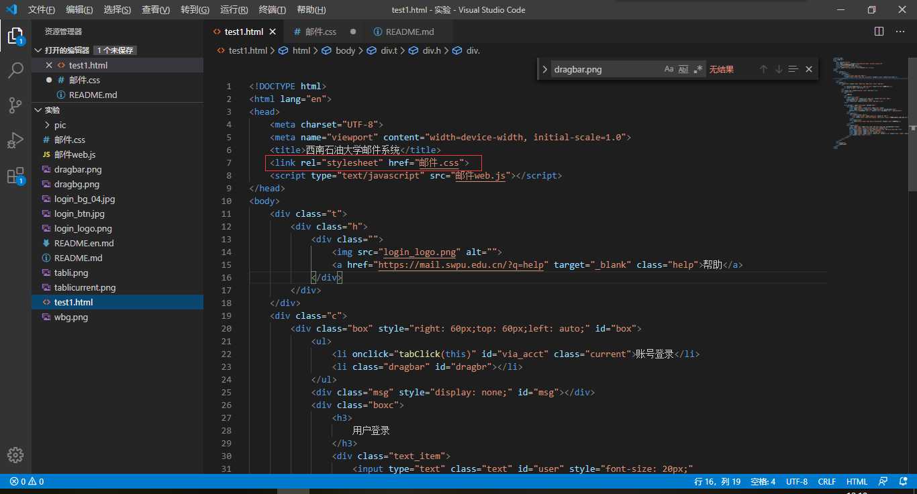The height and width of the screenshot is (494, 917).
Task: Open the 终端(T) menu
Action: (x=273, y=10)
